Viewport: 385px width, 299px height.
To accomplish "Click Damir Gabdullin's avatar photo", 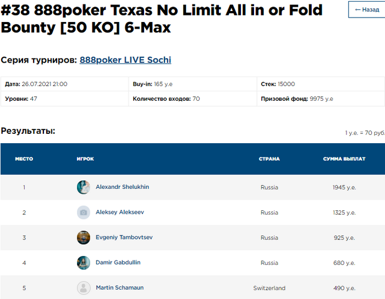I will pos(84,263).
